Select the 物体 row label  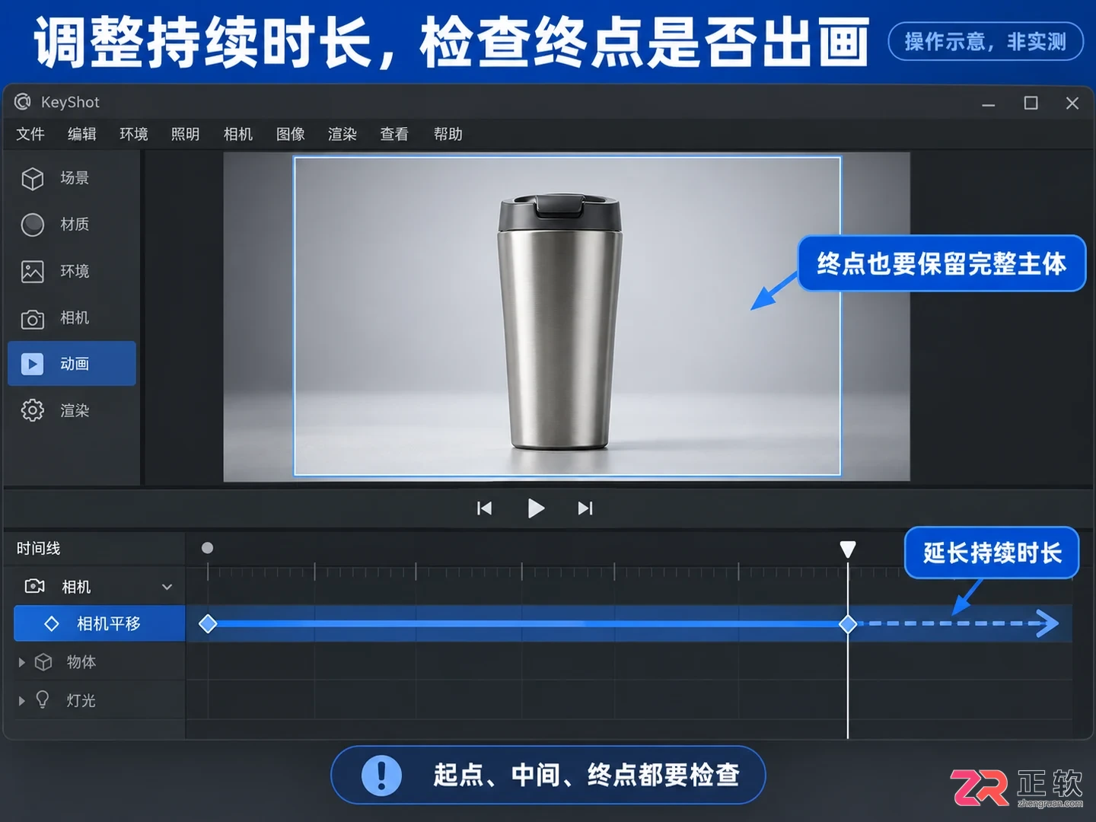[x=81, y=662]
